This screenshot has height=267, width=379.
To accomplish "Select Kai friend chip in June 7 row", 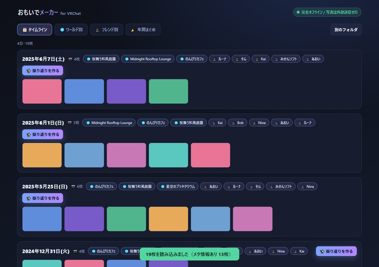I will [261, 59].
